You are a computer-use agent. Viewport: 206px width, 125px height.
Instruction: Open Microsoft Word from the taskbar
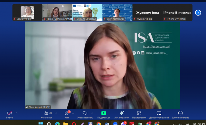(107, 124)
